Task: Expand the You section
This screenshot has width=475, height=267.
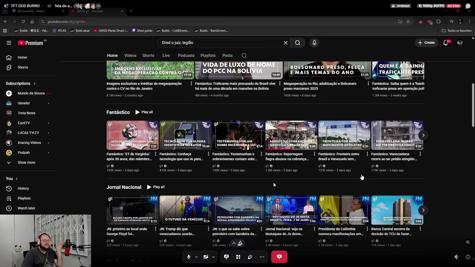Action: point(12,178)
